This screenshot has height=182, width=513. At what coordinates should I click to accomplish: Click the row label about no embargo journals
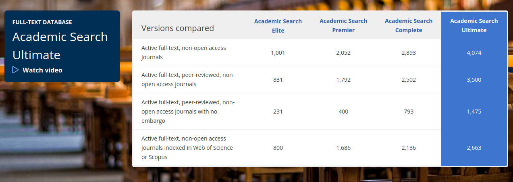188,112
